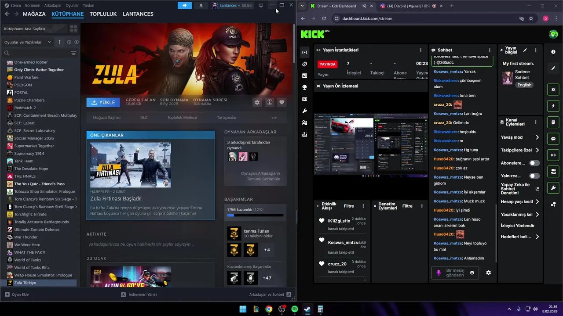The width and height of the screenshot is (563, 316).
Task: Bookmark Kick dashboard page star
Action: pos(531,18)
